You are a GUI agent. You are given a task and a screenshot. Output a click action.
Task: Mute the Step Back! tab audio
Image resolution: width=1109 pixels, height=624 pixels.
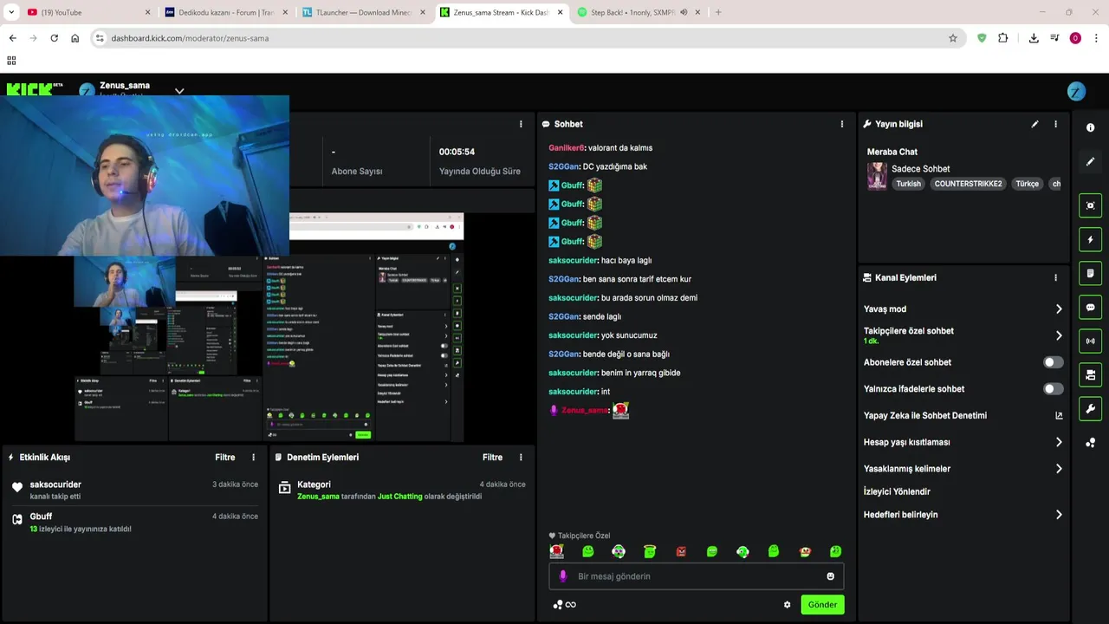tap(684, 12)
